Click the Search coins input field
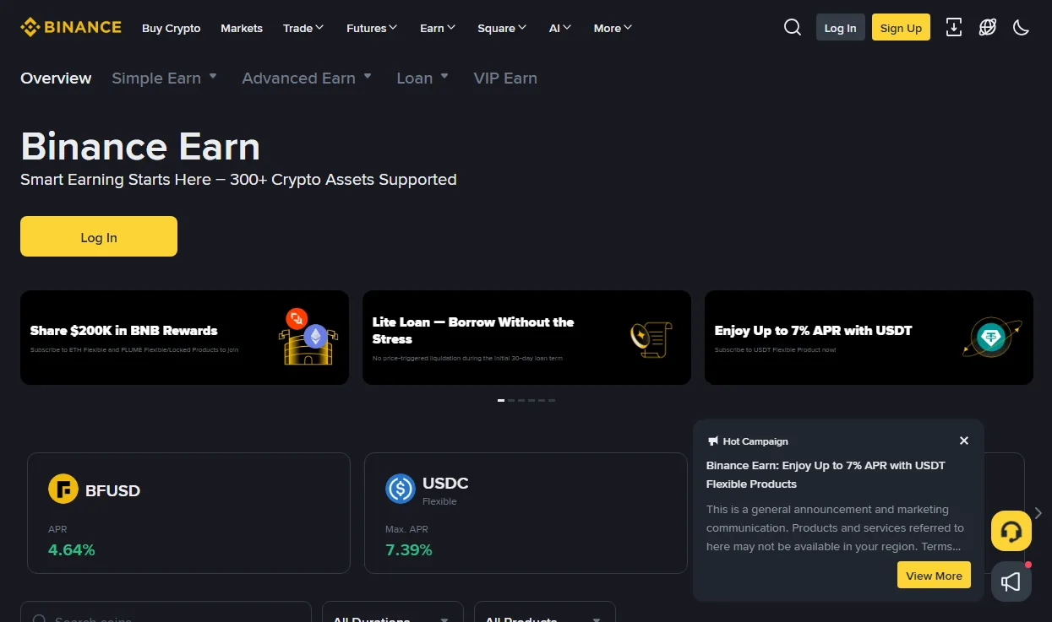The height and width of the screenshot is (622, 1052). tap(166, 615)
